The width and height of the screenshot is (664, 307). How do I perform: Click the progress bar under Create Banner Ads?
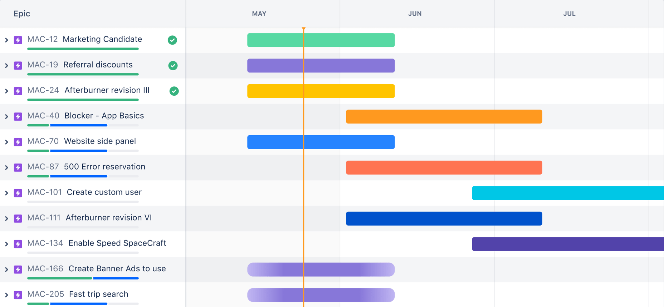coord(83,278)
